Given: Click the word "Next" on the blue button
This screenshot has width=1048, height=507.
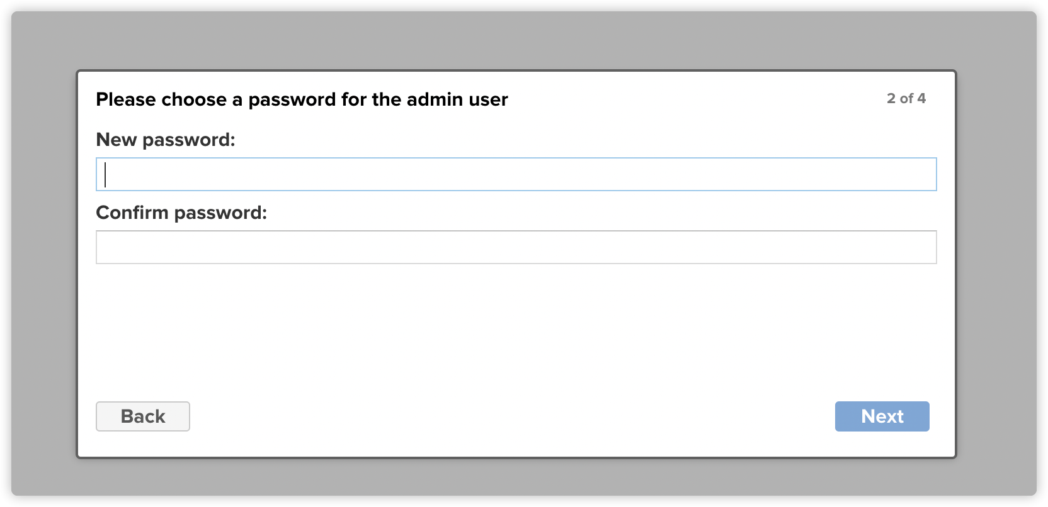Looking at the screenshot, I should click(882, 416).
